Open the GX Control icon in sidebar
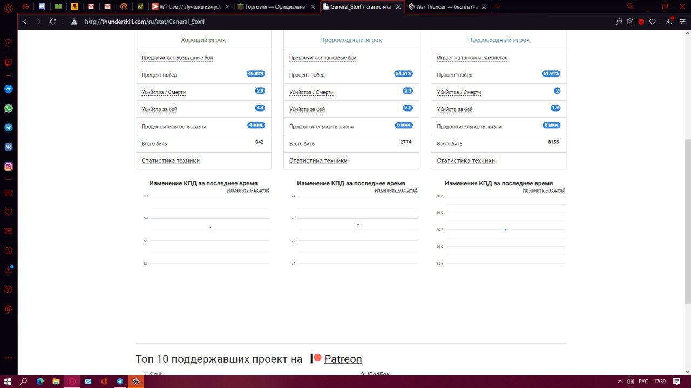 [x=8, y=43]
